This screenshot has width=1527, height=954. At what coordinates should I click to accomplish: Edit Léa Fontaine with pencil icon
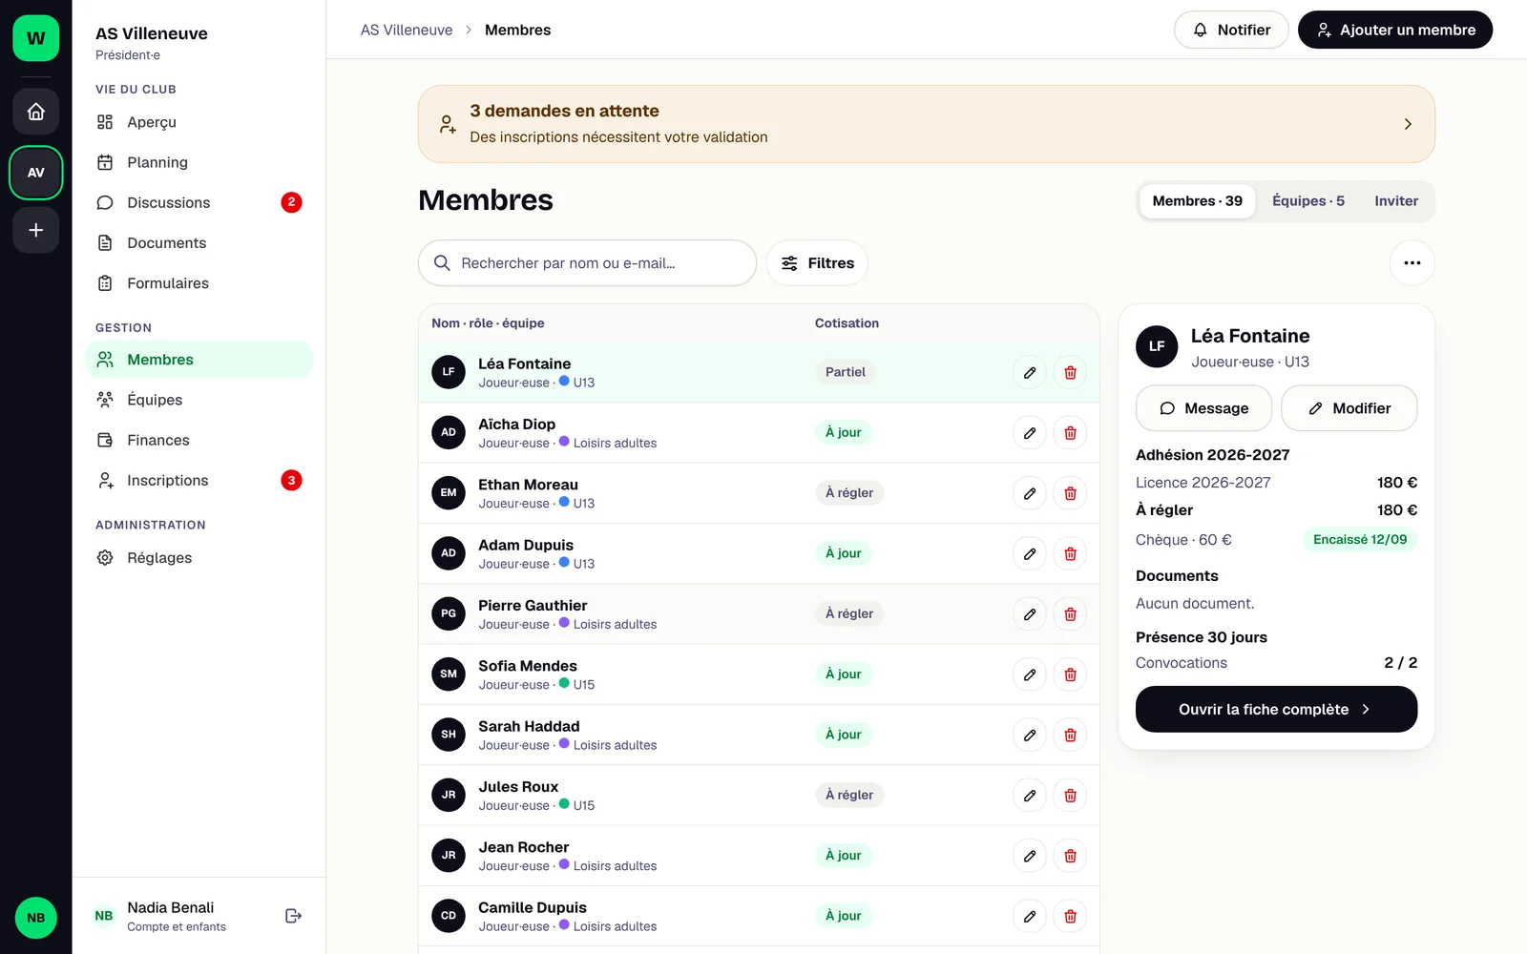(x=1030, y=372)
